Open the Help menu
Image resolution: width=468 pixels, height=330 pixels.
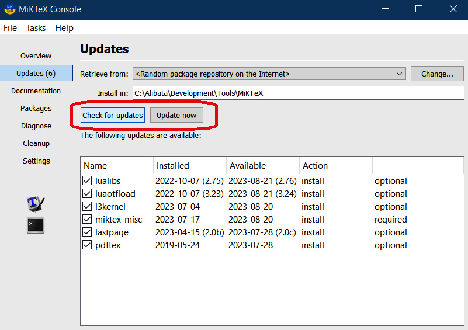tap(64, 28)
